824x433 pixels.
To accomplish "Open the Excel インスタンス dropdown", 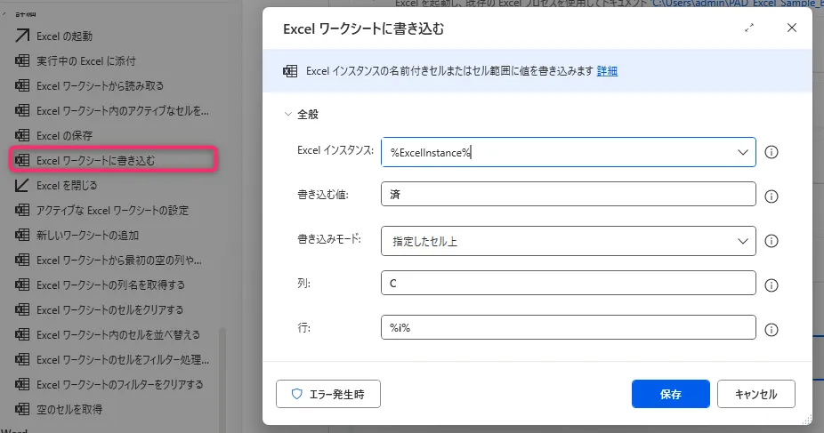I will tap(743, 152).
